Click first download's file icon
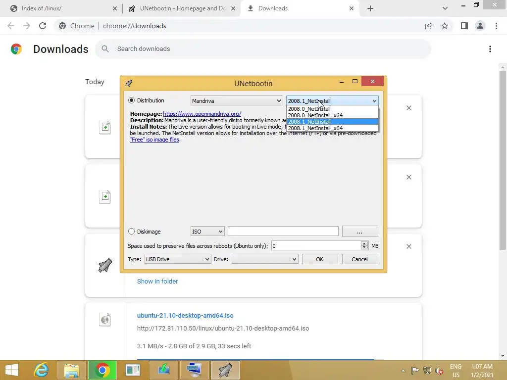Viewport: 507px width, 380px height. pos(105,127)
